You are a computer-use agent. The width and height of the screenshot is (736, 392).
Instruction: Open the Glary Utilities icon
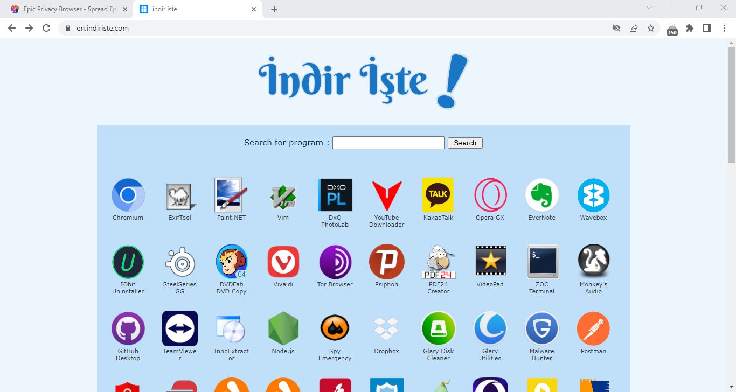[x=490, y=328]
